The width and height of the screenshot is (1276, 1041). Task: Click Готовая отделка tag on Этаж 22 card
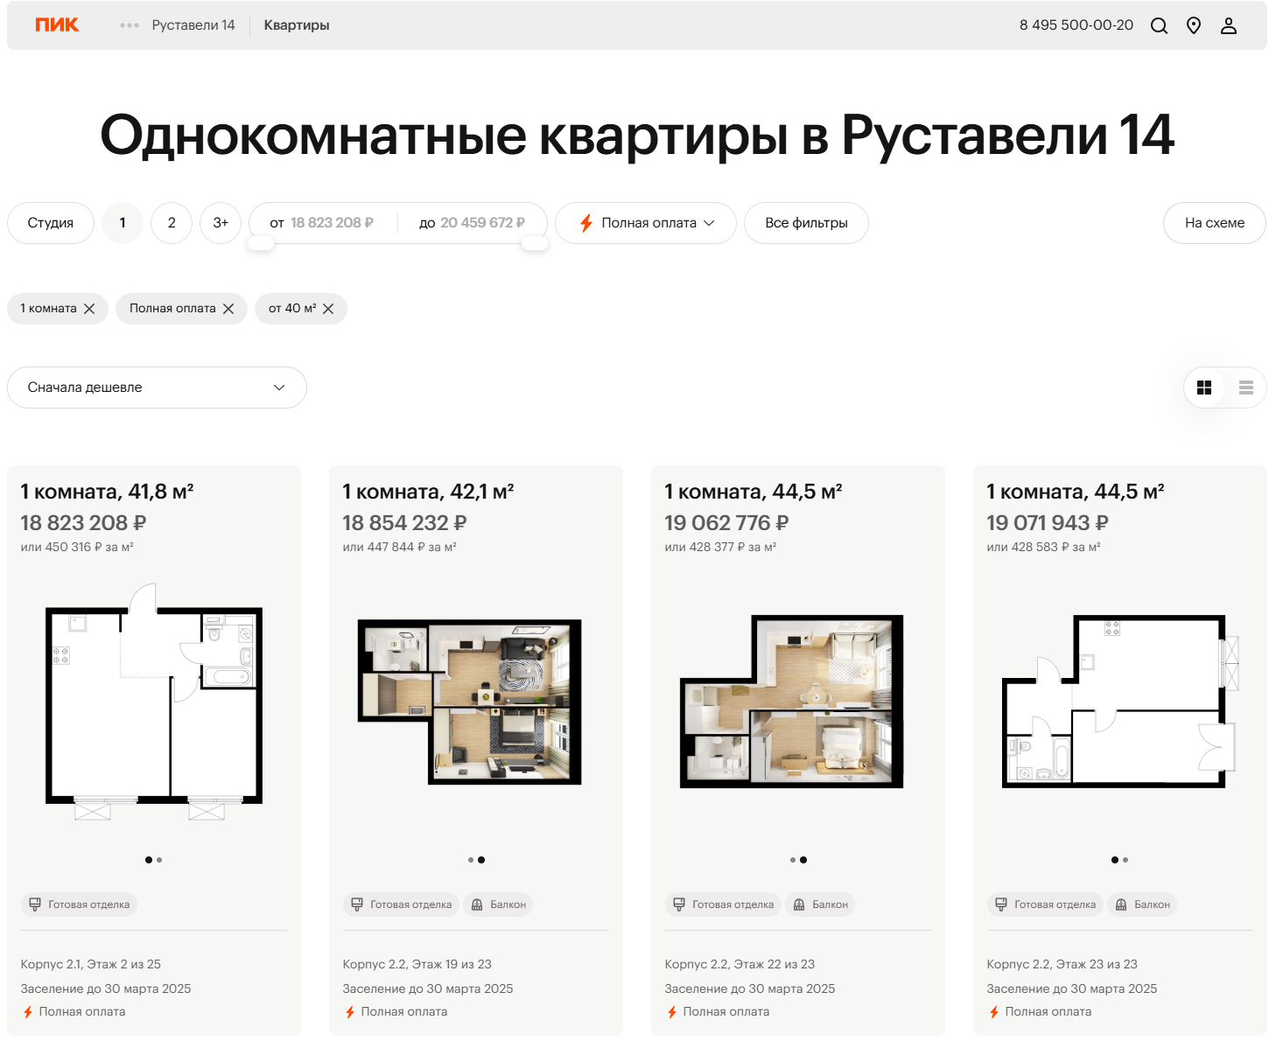[x=723, y=905]
